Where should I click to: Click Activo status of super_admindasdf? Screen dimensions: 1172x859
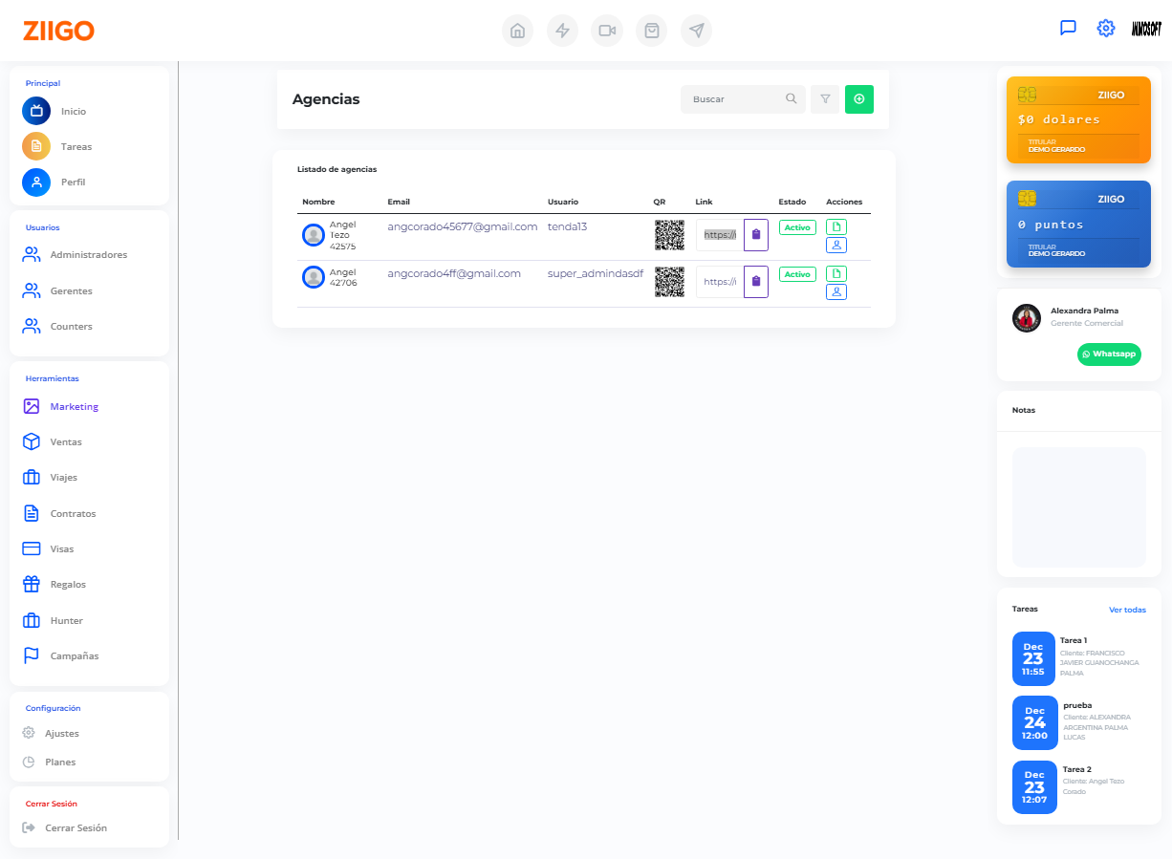pyautogui.click(x=797, y=274)
